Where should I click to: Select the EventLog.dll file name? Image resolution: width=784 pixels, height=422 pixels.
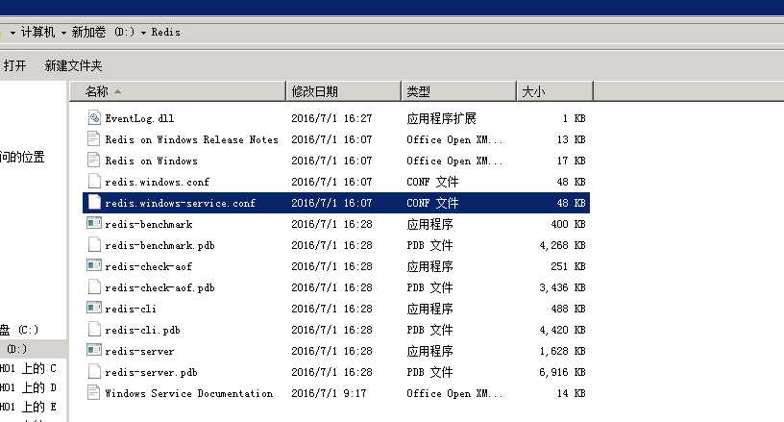(x=139, y=118)
